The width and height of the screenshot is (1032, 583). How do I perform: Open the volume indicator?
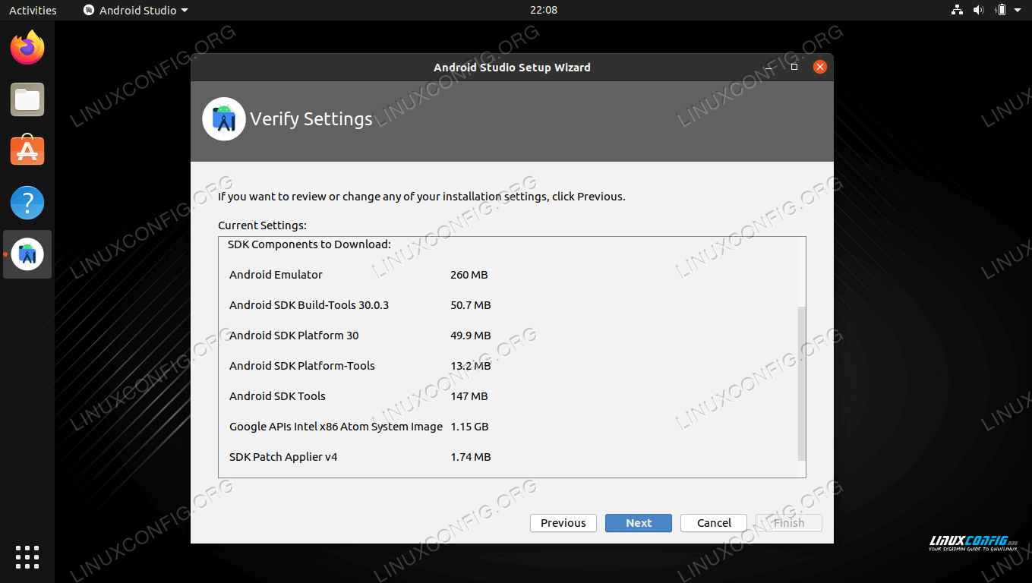(979, 10)
